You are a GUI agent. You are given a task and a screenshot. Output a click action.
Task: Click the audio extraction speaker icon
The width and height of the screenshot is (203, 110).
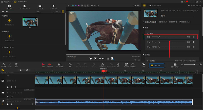[133, 64]
